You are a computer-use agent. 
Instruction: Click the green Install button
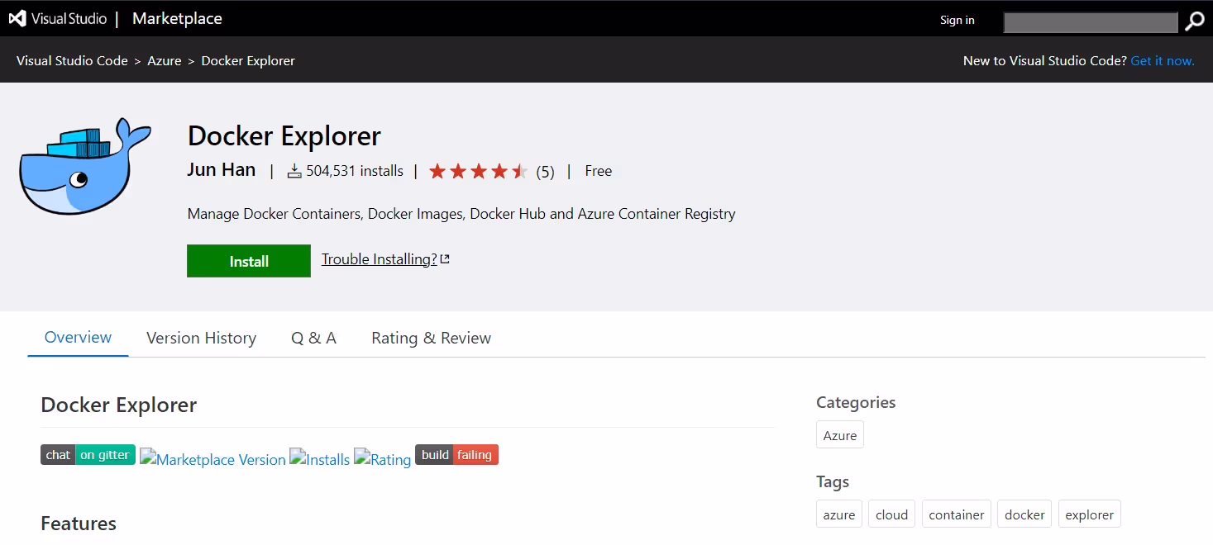249,261
